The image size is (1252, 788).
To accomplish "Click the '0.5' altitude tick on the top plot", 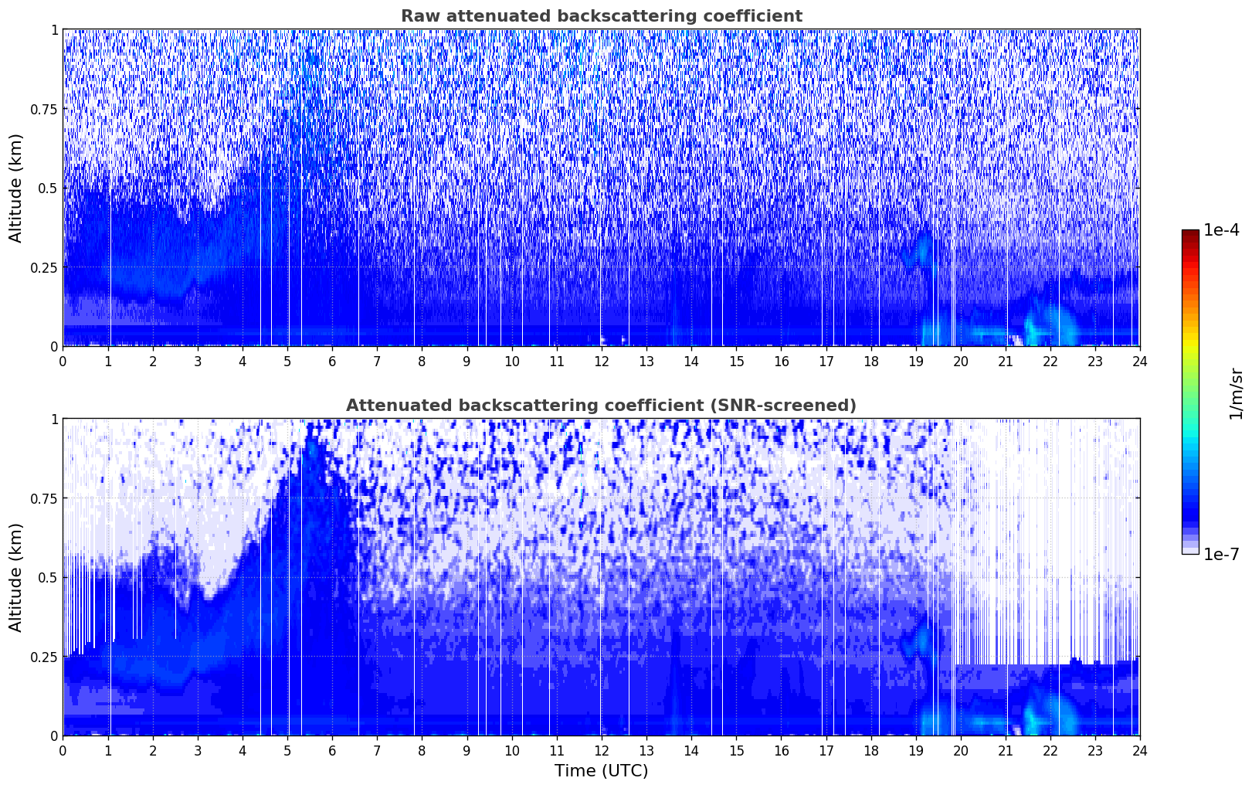I will tap(48, 188).
